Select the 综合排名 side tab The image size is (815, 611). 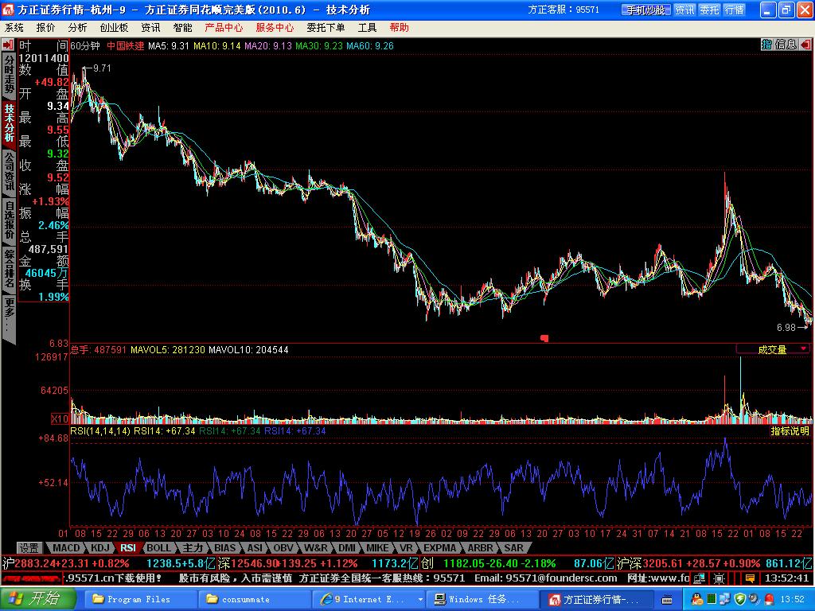tap(9, 269)
